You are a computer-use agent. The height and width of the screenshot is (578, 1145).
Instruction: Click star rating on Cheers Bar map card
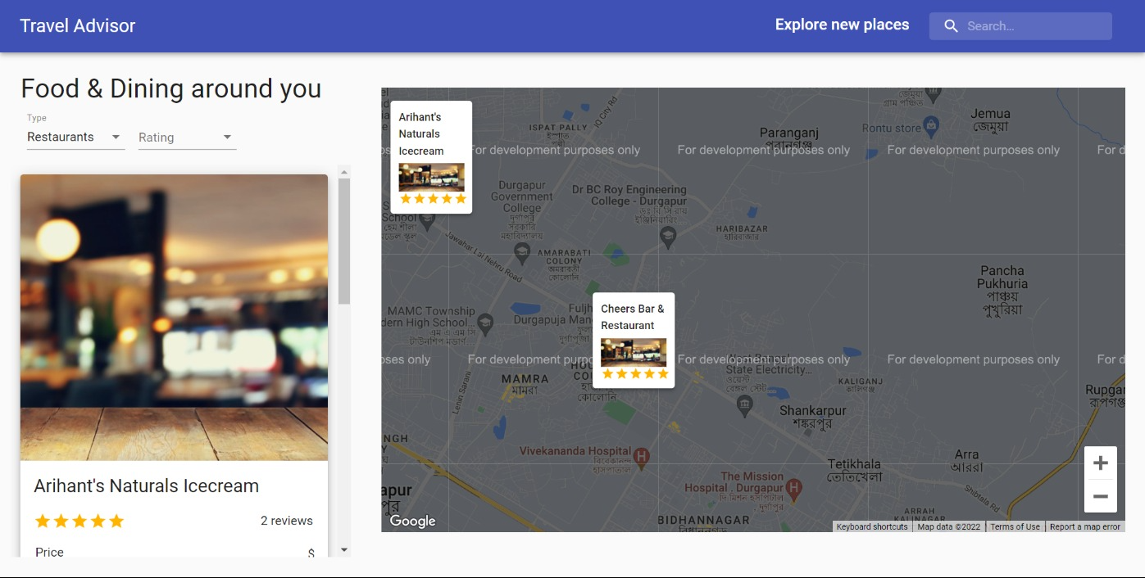(635, 374)
